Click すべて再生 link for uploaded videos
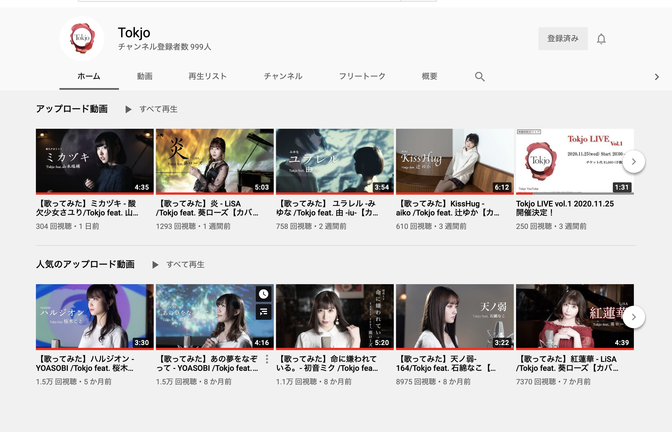 [158, 109]
